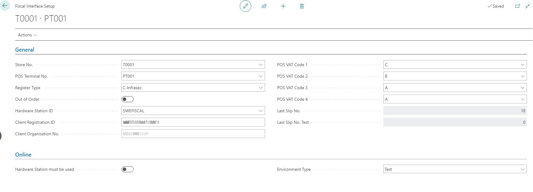
Task: Click the collapse page arrows icon
Action: pos(528,6)
